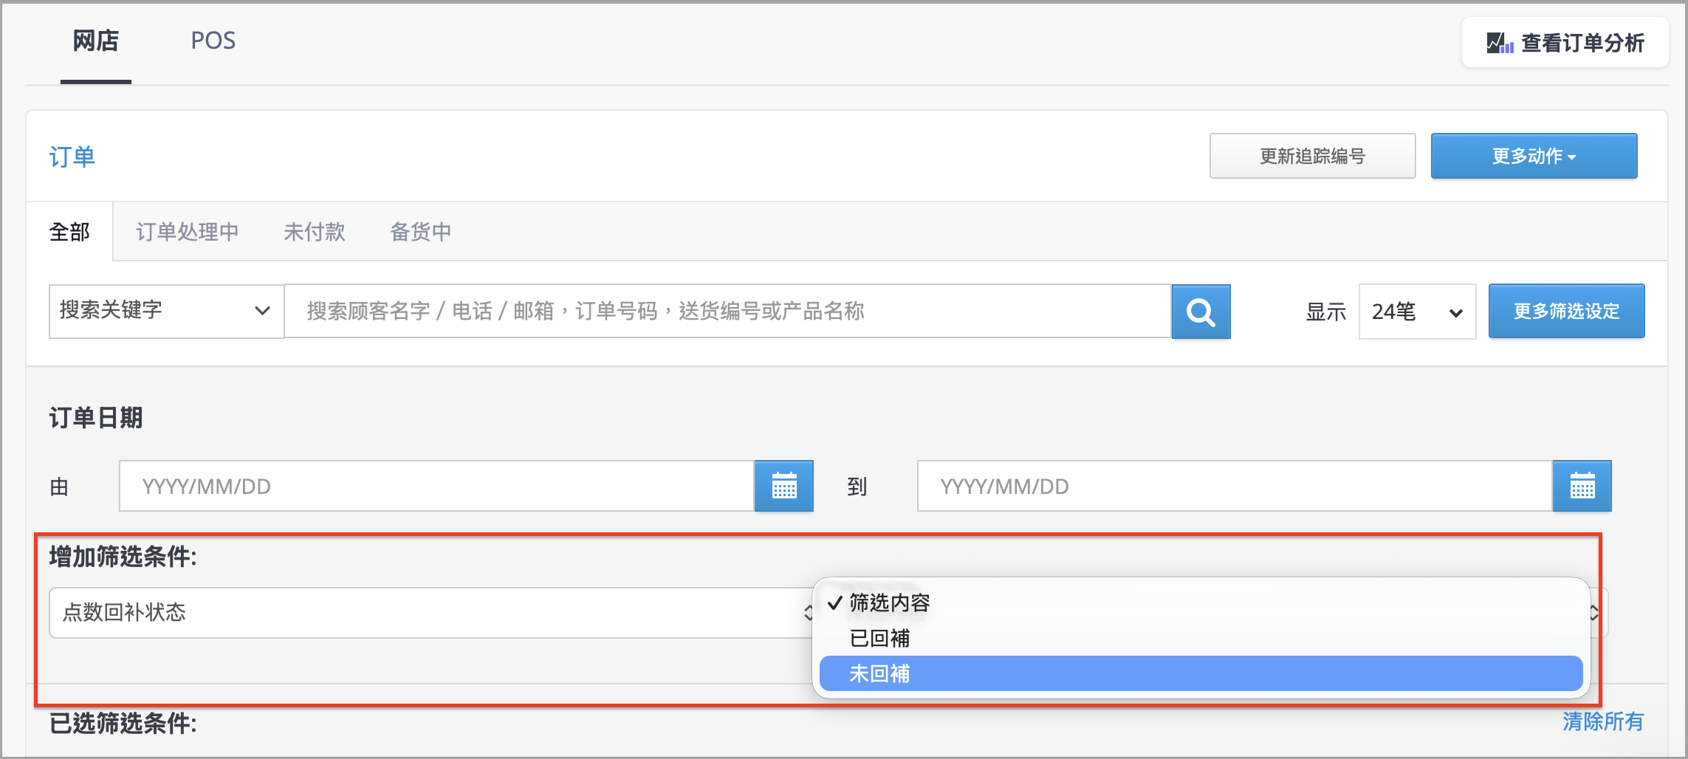This screenshot has width=1688, height=759.
Task: Choose the 已回補 option
Action: [1201, 638]
